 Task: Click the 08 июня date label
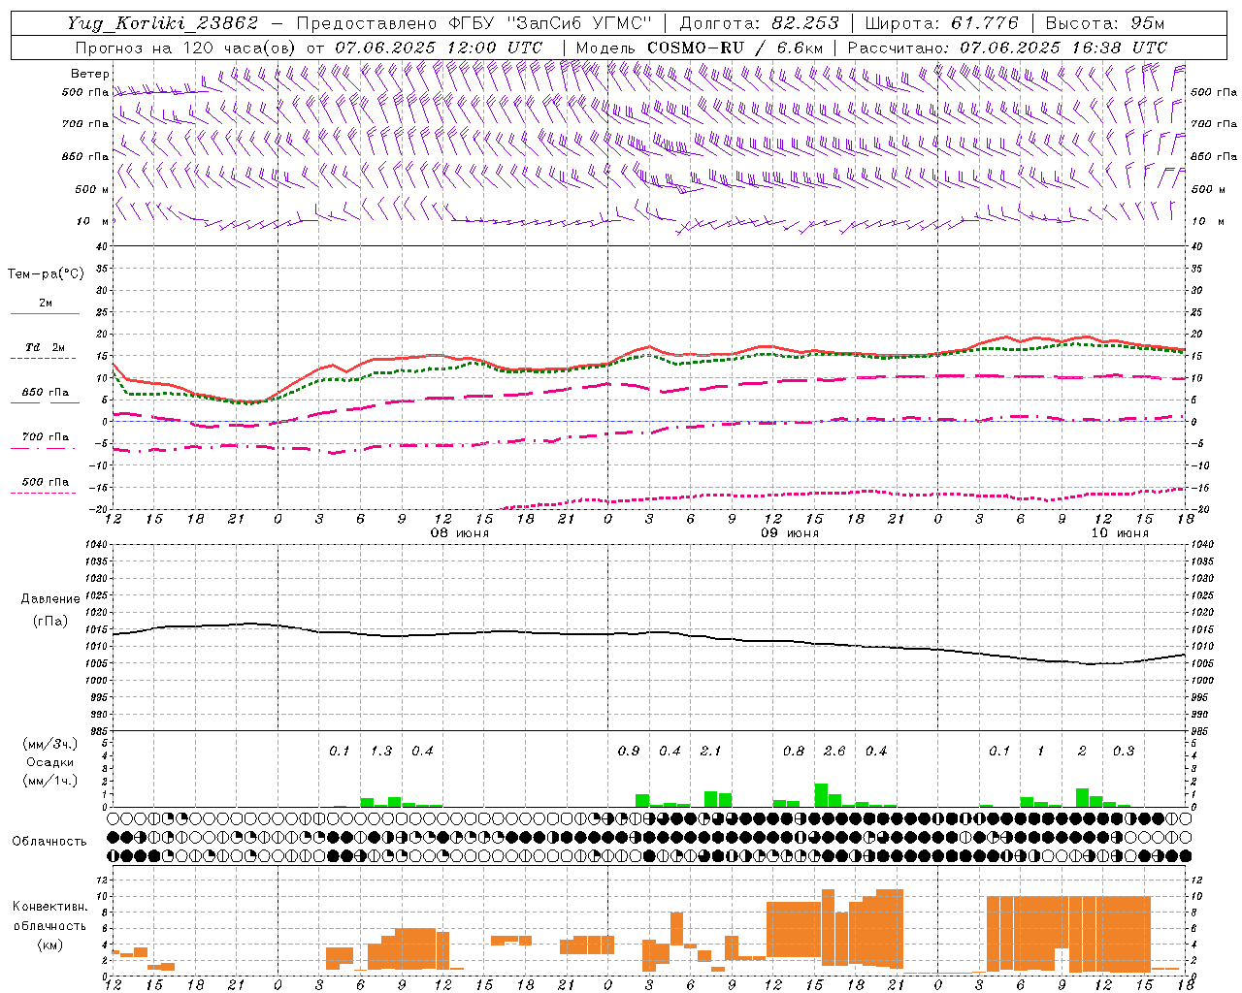(460, 533)
